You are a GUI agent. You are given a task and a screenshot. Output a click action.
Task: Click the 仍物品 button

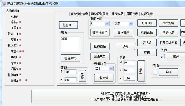[x=147, y=43]
